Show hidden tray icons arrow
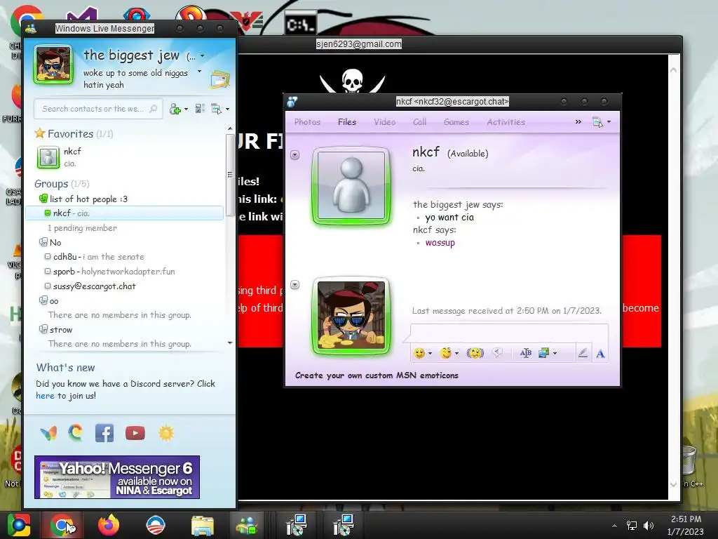The width and height of the screenshot is (718, 539). coord(614,526)
